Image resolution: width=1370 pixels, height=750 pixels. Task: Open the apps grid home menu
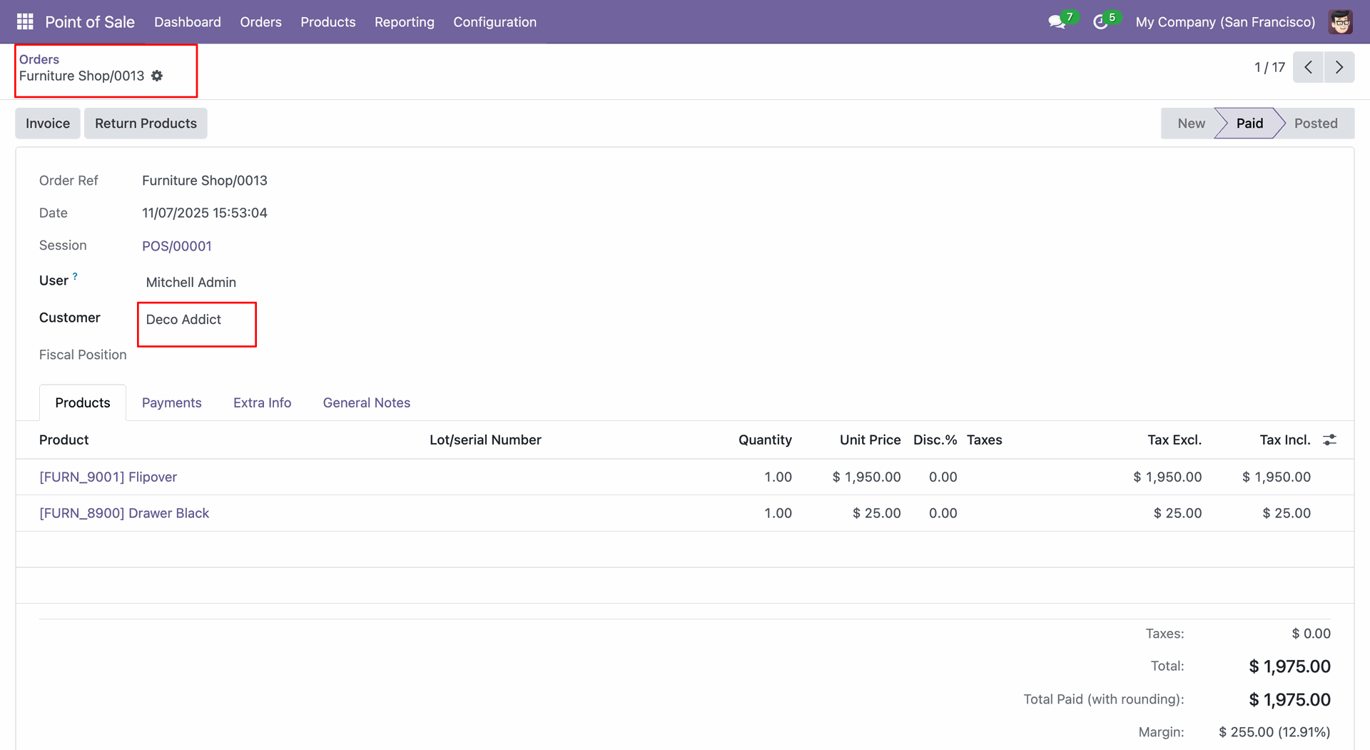click(25, 21)
